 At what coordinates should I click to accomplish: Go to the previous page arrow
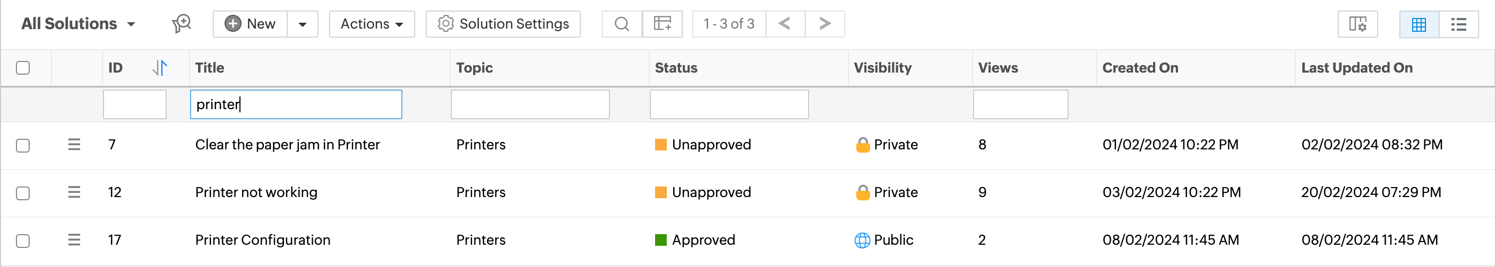click(785, 24)
